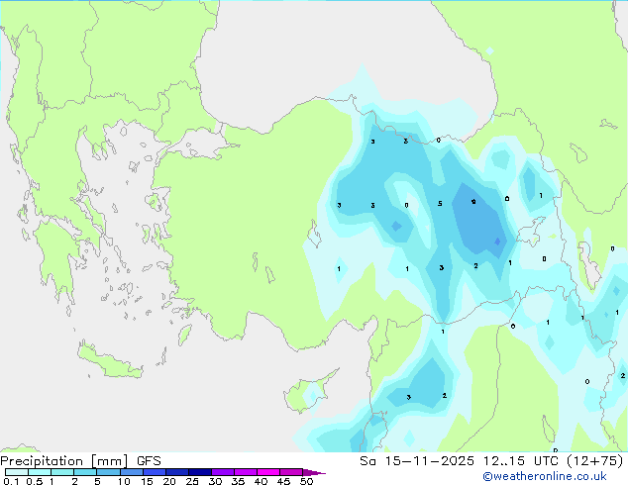The image size is (628, 485).
Task: Select the 30–35 mm violet legend swatch
Action: (x=222, y=472)
